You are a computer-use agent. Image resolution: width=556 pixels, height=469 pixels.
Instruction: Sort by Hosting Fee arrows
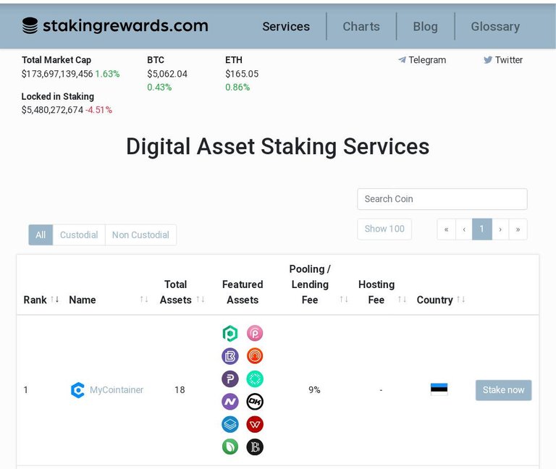(402, 300)
